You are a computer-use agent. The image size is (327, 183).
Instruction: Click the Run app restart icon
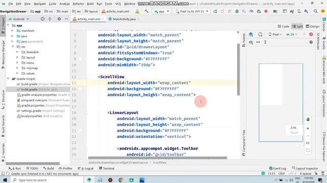[x=215, y=11]
